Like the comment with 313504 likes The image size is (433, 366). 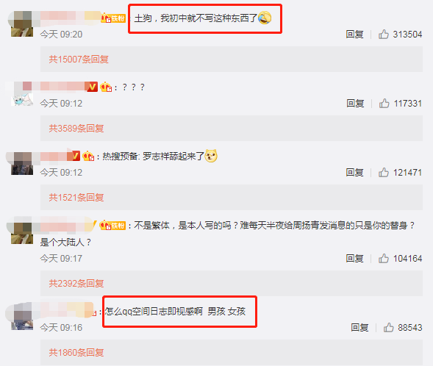pyautogui.click(x=384, y=35)
